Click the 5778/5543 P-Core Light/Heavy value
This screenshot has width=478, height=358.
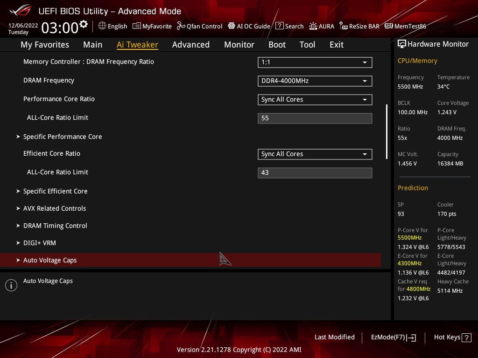[451, 247]
